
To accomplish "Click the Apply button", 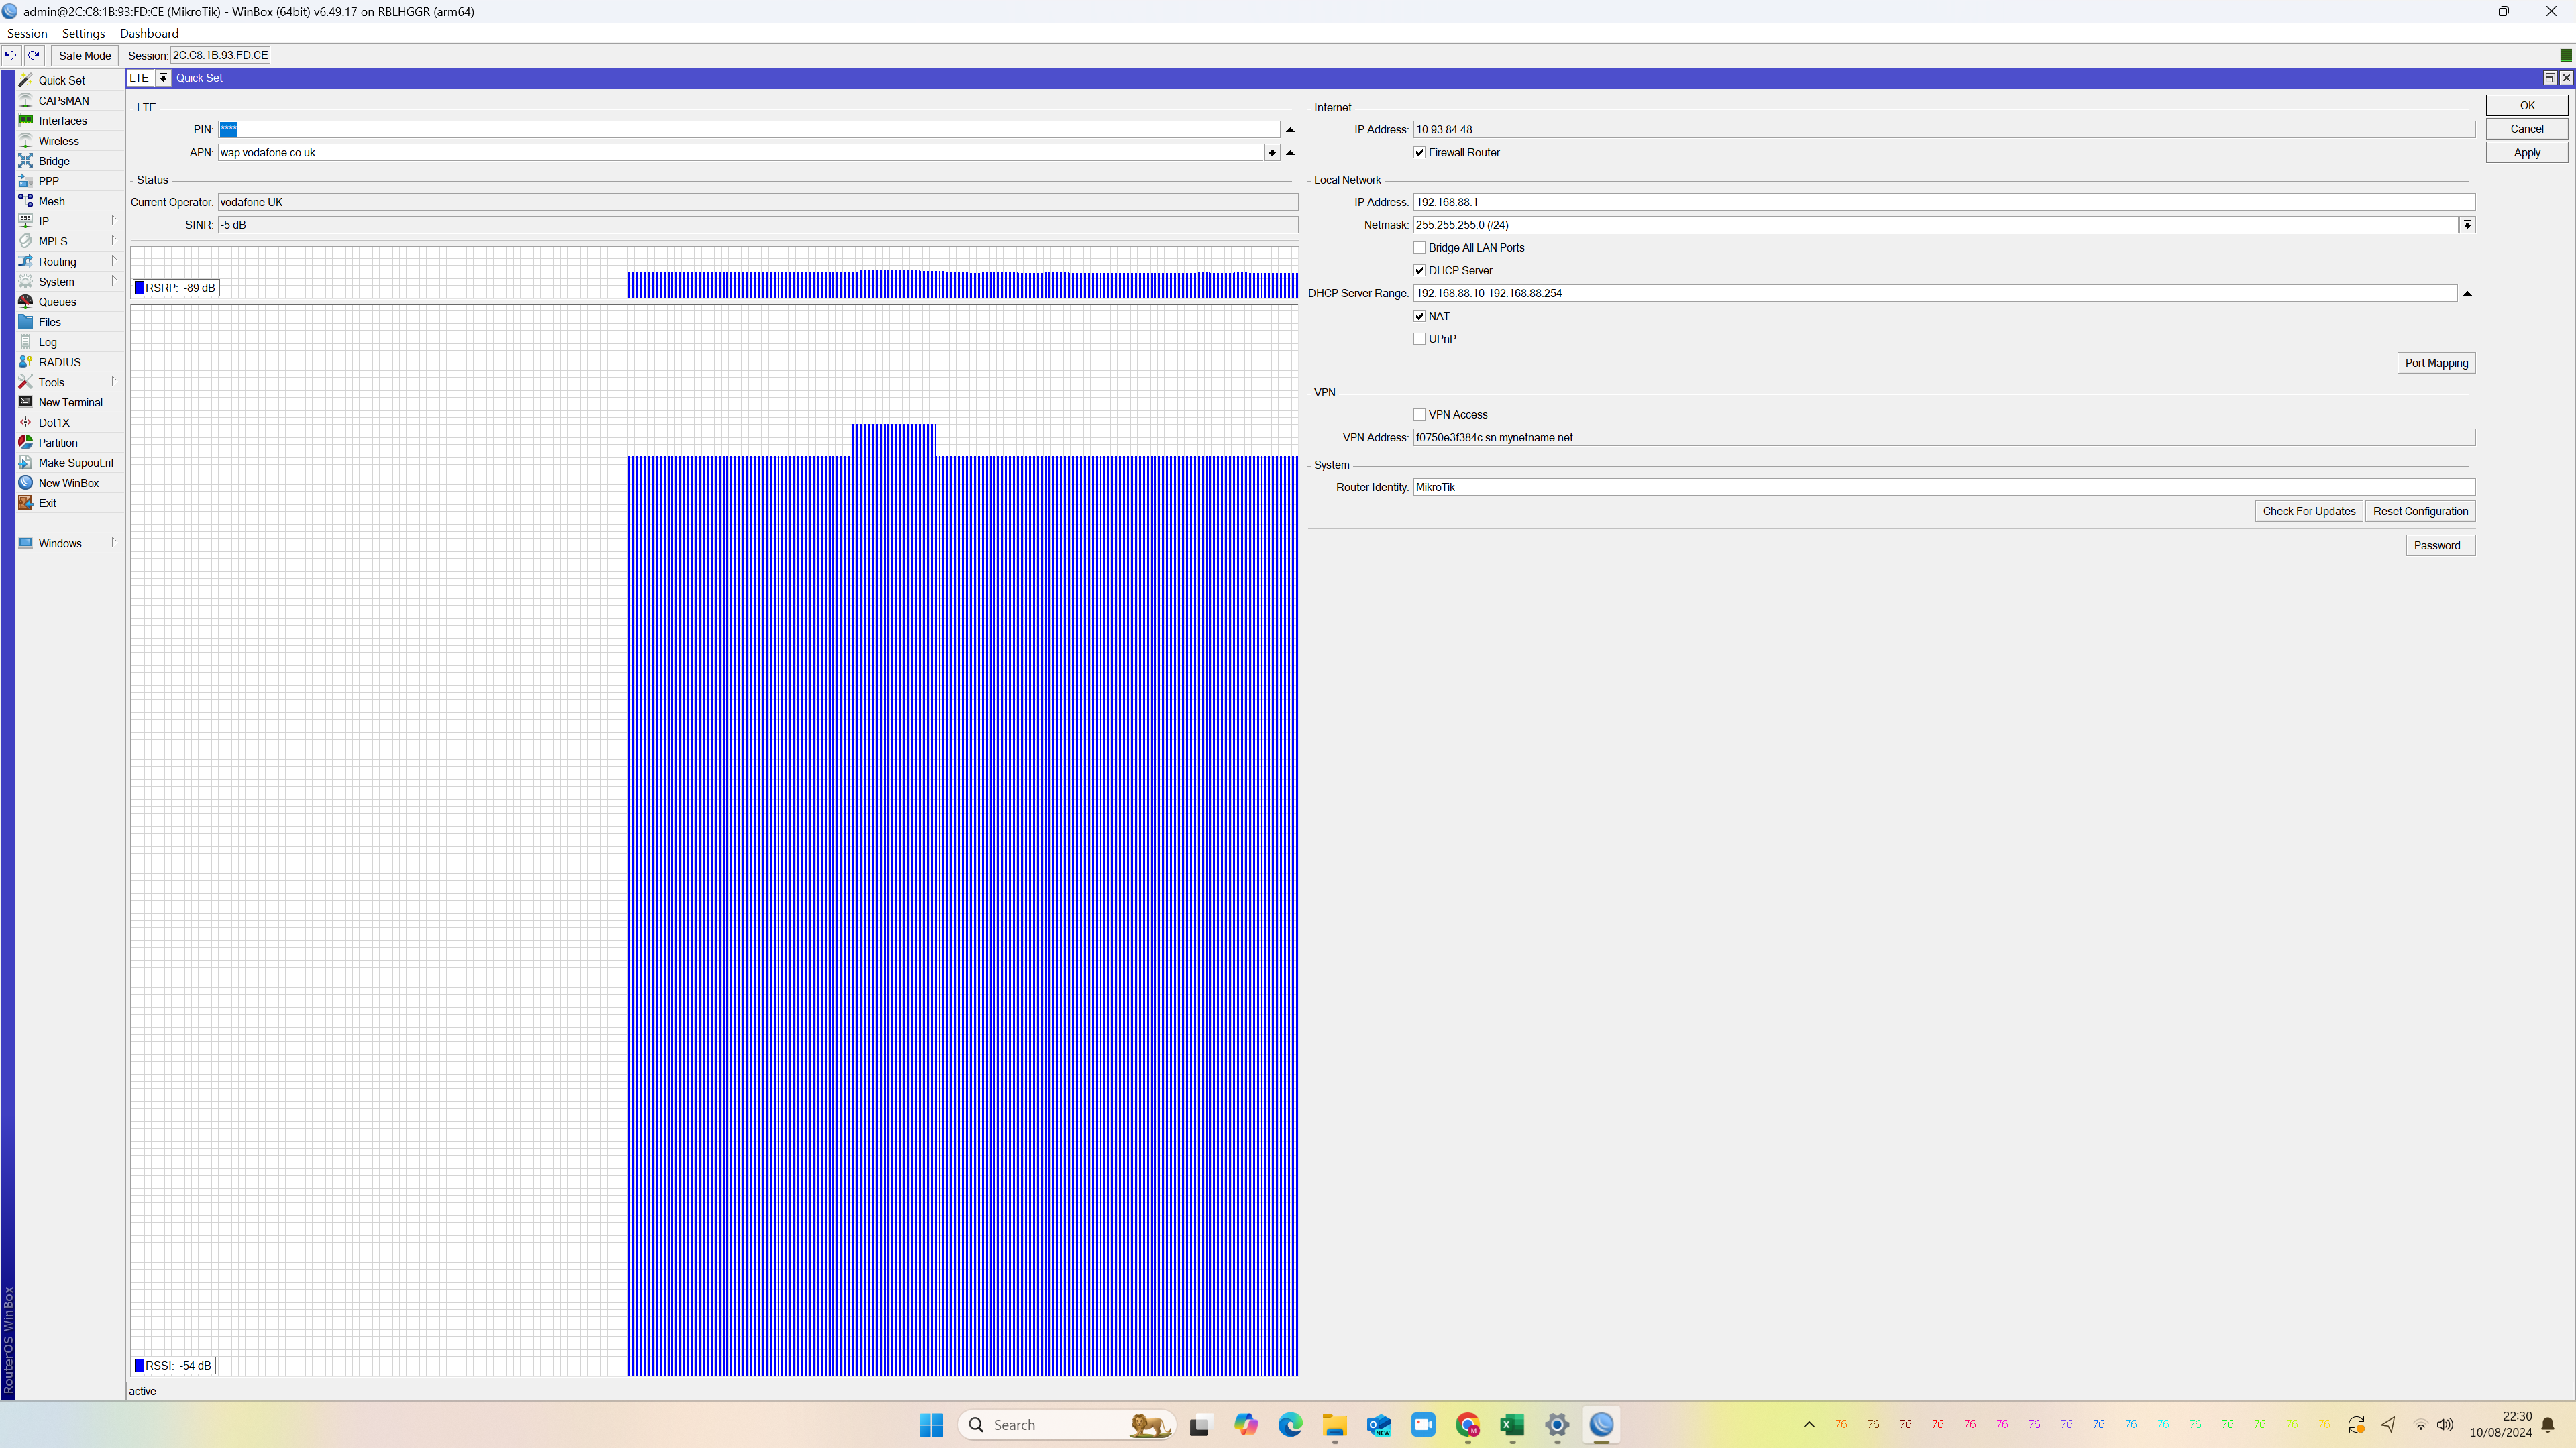I will 2526,152.
